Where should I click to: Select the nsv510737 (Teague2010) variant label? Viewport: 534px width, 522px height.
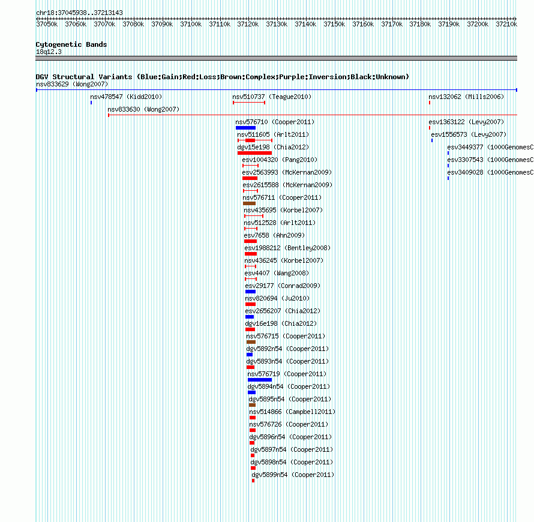click(272, 97)
